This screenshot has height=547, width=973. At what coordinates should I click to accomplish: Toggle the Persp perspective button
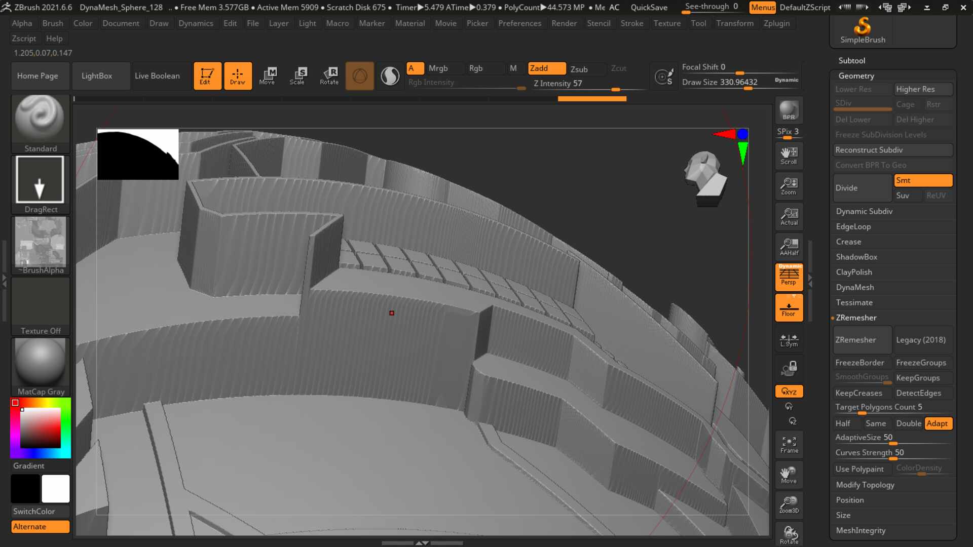[x=789, y=277]
